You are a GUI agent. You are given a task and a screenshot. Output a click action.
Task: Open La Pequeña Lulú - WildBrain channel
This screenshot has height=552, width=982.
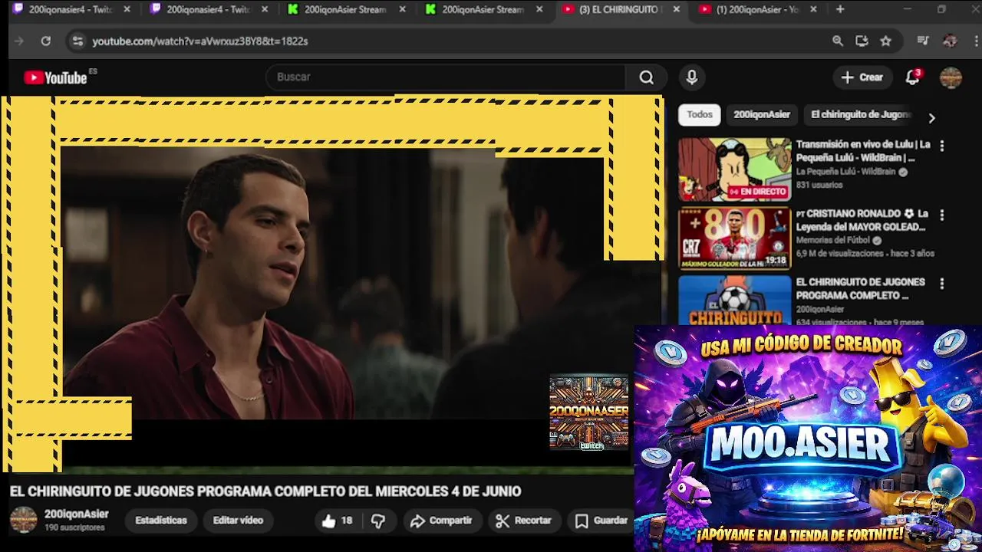[845, 172]
